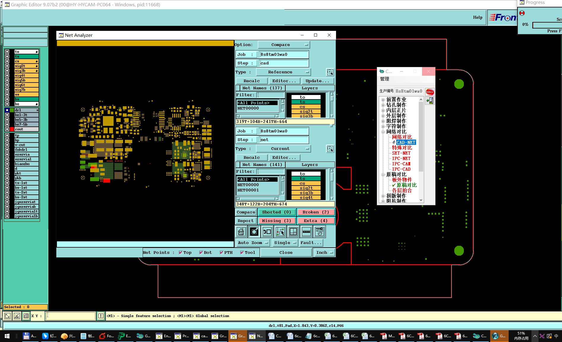Select the ruler measurement tool icon

306,232
